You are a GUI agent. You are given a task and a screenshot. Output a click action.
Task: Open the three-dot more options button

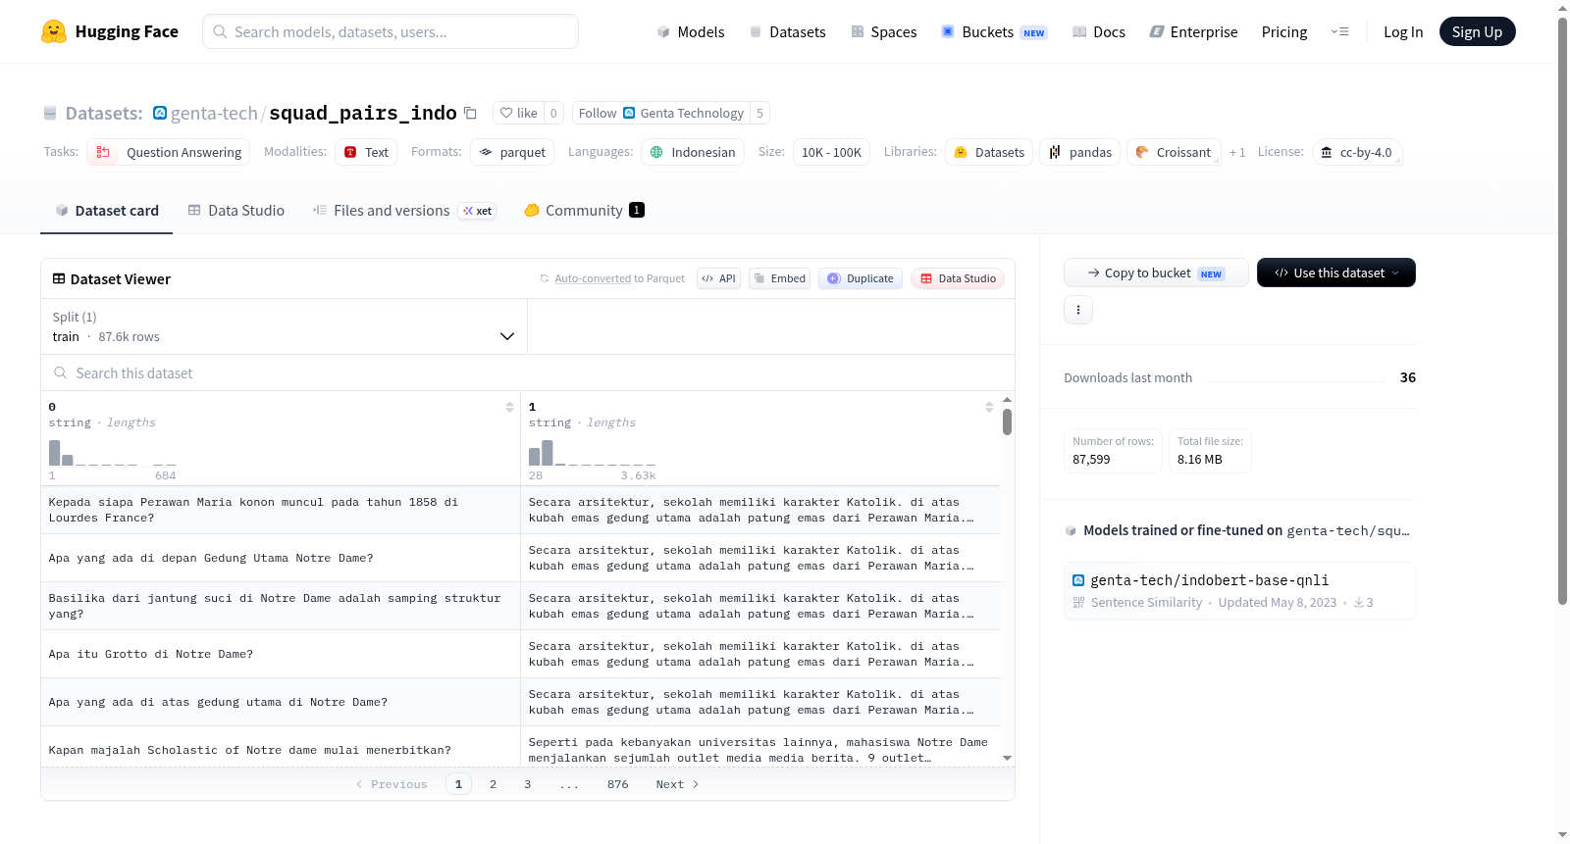click(1078, 310)
